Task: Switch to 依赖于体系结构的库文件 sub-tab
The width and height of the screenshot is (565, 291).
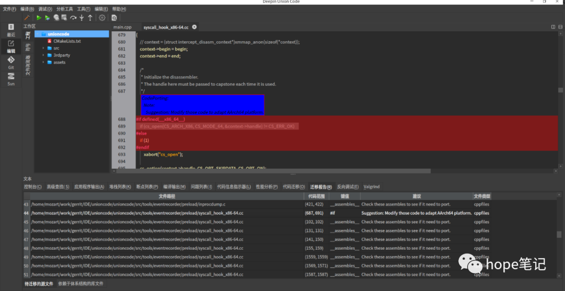Action: pyautogui.click(x=81, y=284)
